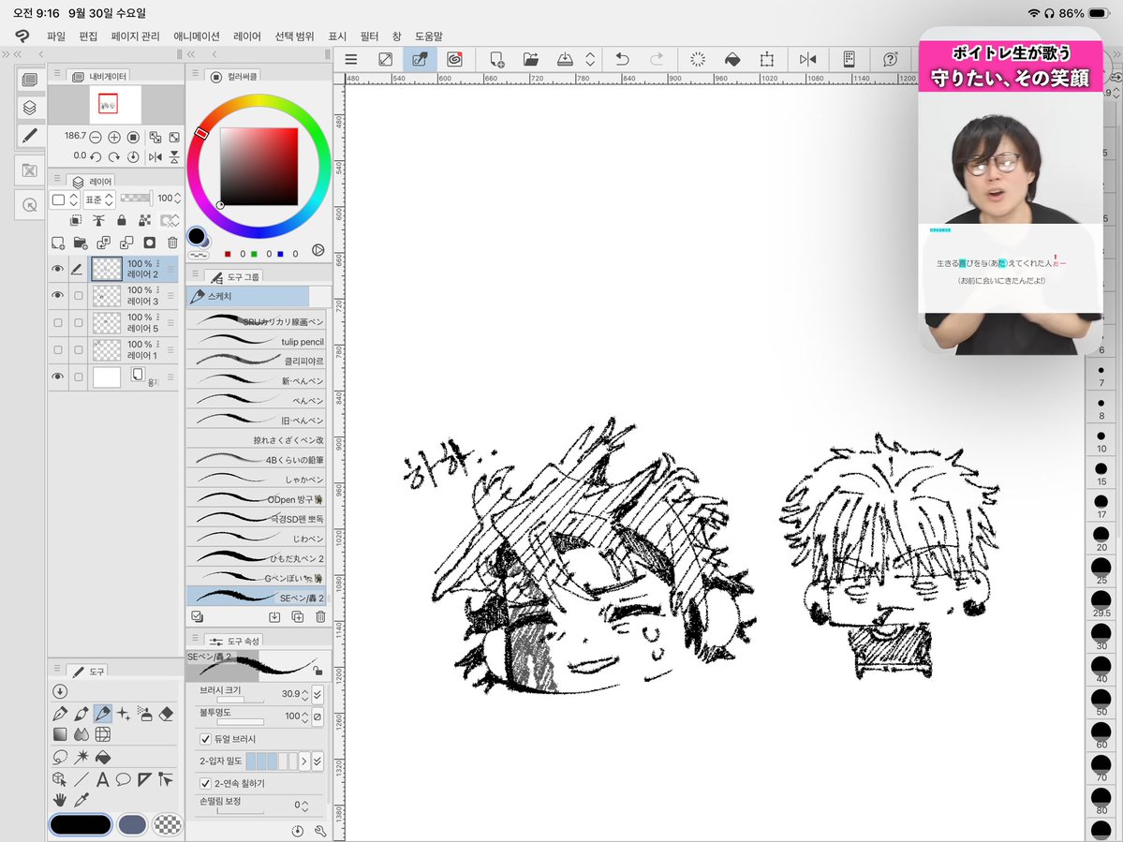Open the 표준 blending mode dropdown
This screenshot has height=842, width=1123.
coord(99,199)
